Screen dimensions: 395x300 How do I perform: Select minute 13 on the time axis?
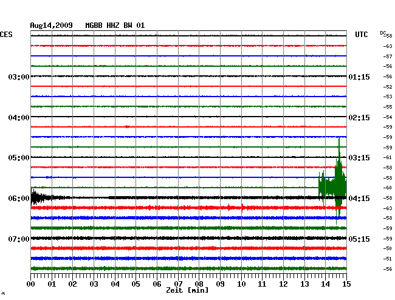pos(304,284)
